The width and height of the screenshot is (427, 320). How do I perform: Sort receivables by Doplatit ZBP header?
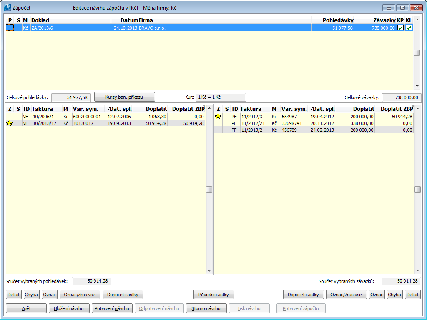click(x=186, y=109)
